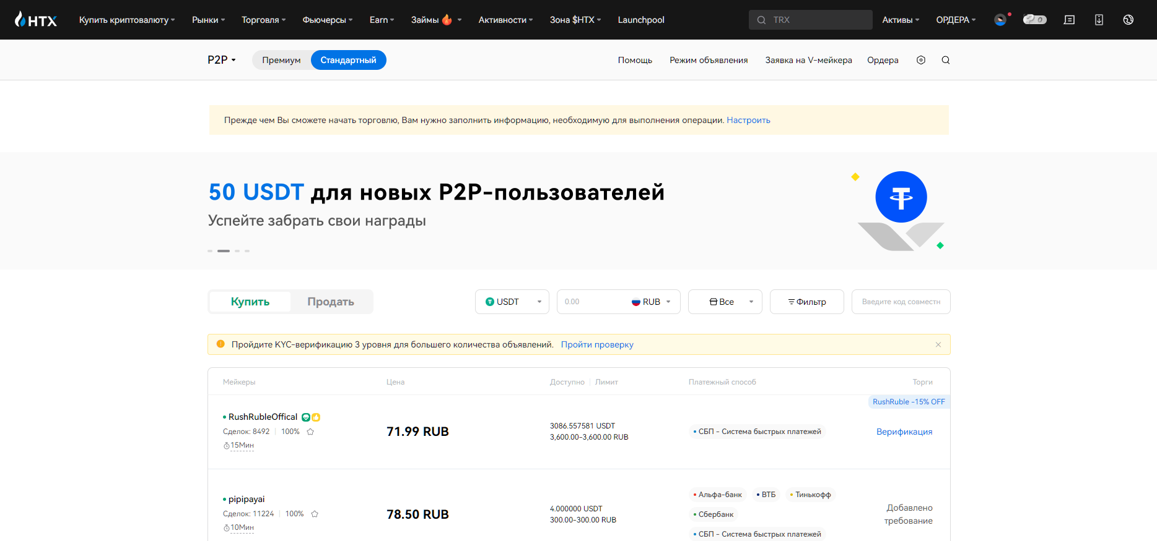Open the messages notification icon
The image size is (1157, 541).
(1069, 20)
